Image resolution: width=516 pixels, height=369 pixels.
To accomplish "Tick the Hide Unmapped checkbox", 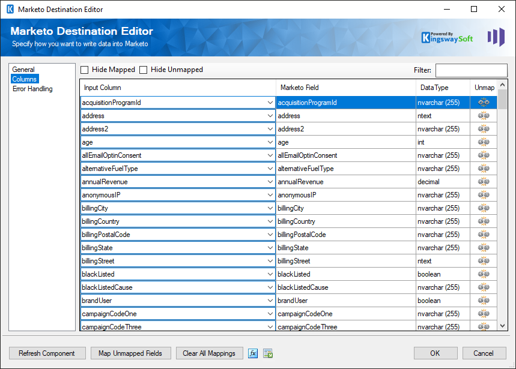I will pyautogui.click(x=143, y=70).
